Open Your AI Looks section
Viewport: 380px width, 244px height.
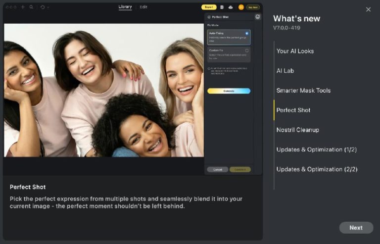tap(295, 51)
